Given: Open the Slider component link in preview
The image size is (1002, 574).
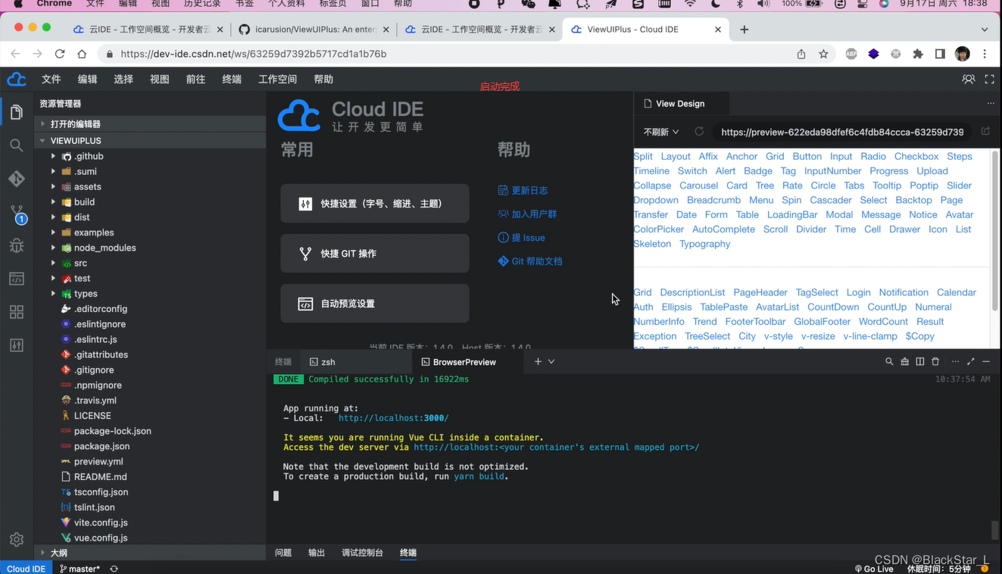Looking at the screenshot, I should point(959,186).
